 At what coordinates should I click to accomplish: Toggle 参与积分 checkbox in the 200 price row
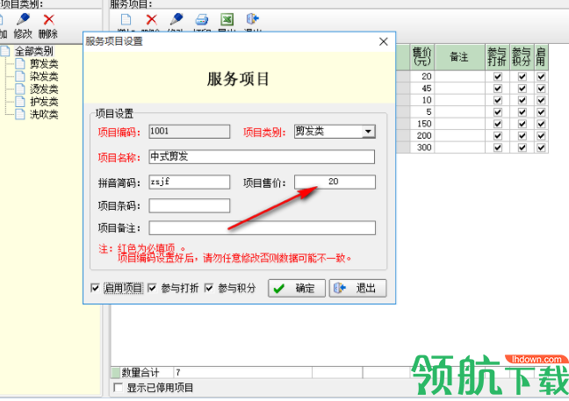(x=522, y=136)
